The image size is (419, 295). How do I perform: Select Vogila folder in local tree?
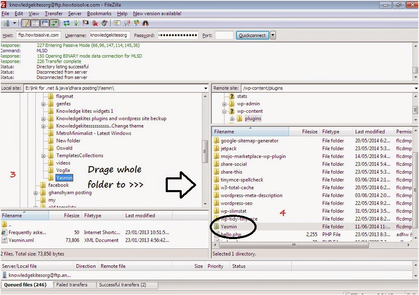click(63, 170)
